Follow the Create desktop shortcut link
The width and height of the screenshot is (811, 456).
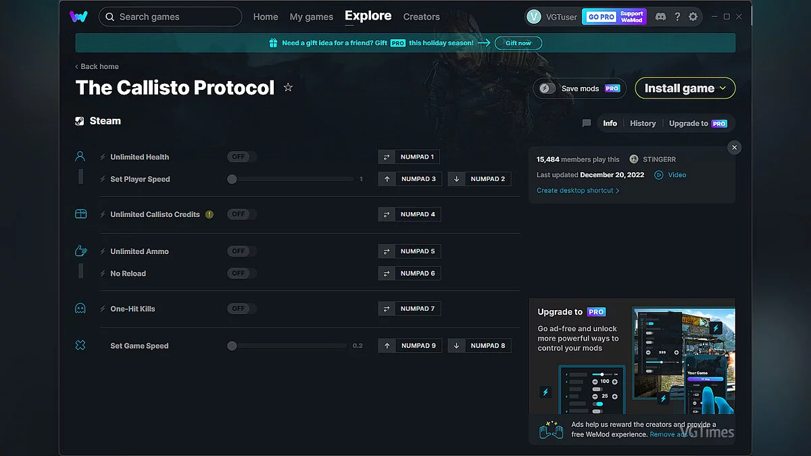click(578, 190)
